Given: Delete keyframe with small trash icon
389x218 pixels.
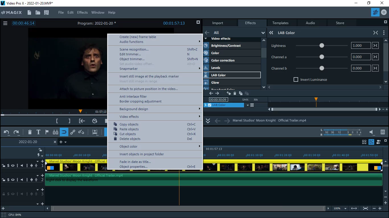Looking at the screenshot, I should (x=235, y=93).
